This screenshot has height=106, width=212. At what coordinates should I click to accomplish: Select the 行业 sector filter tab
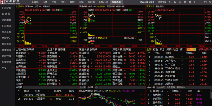click(x=156, y=49)
